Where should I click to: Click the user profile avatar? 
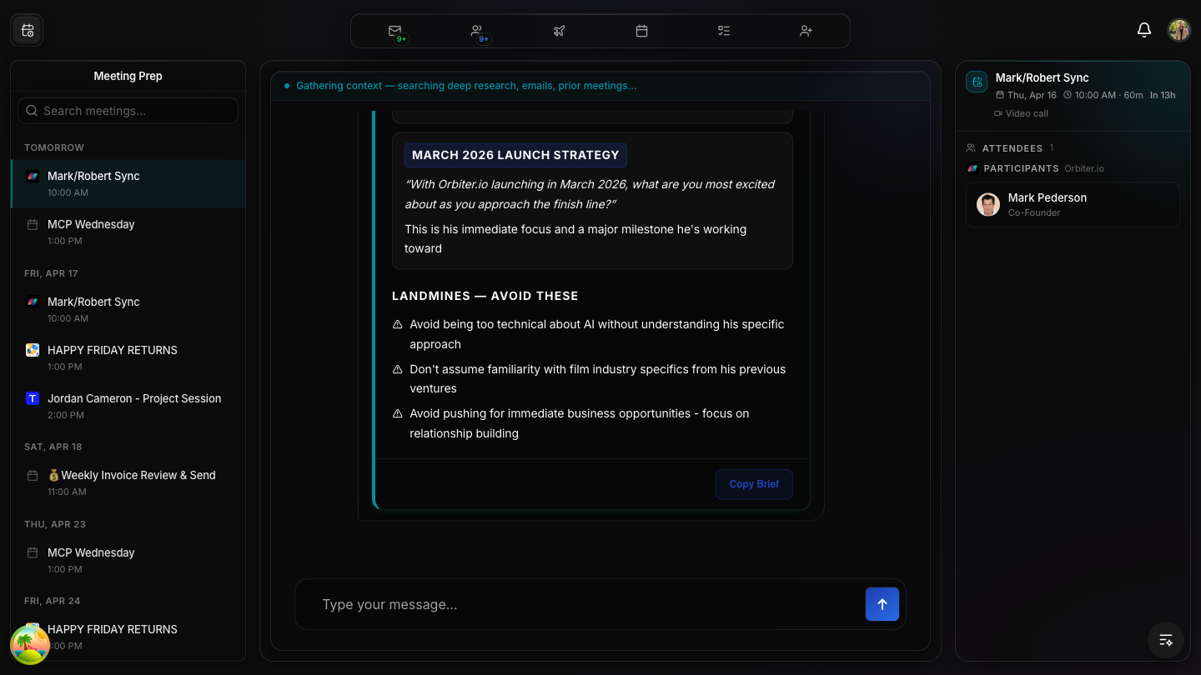tap(1178, 30)
